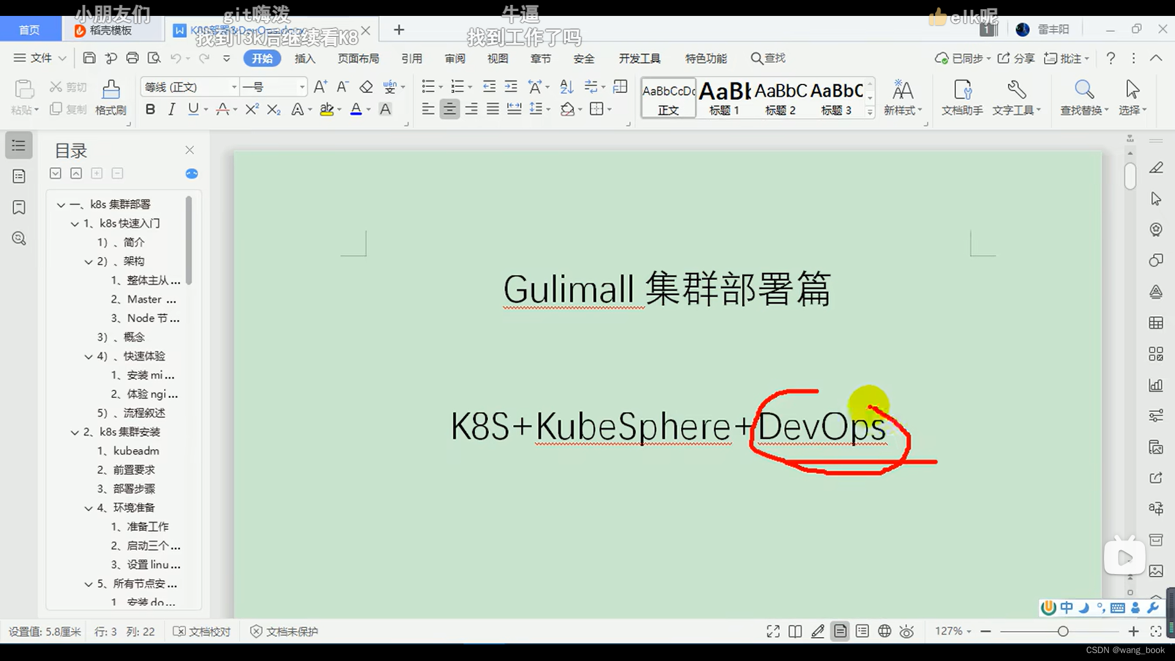Click the Clear Formatting eraser icon
The image size is (1175, 661).
[366, 87]
